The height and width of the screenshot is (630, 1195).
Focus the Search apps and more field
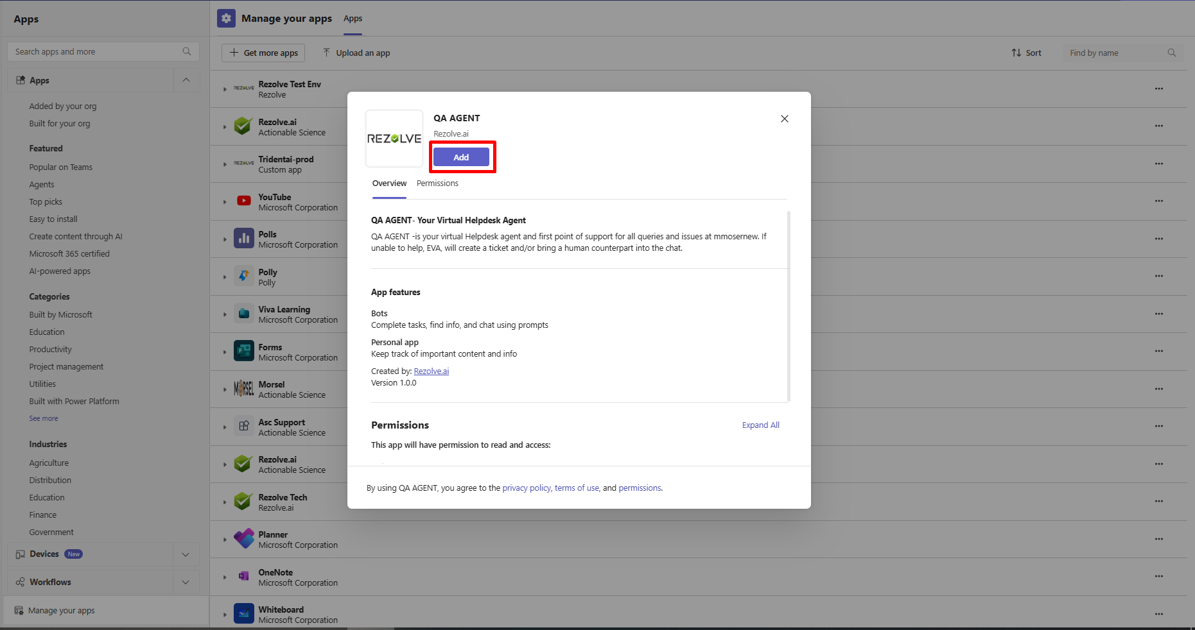pos(103,52)
